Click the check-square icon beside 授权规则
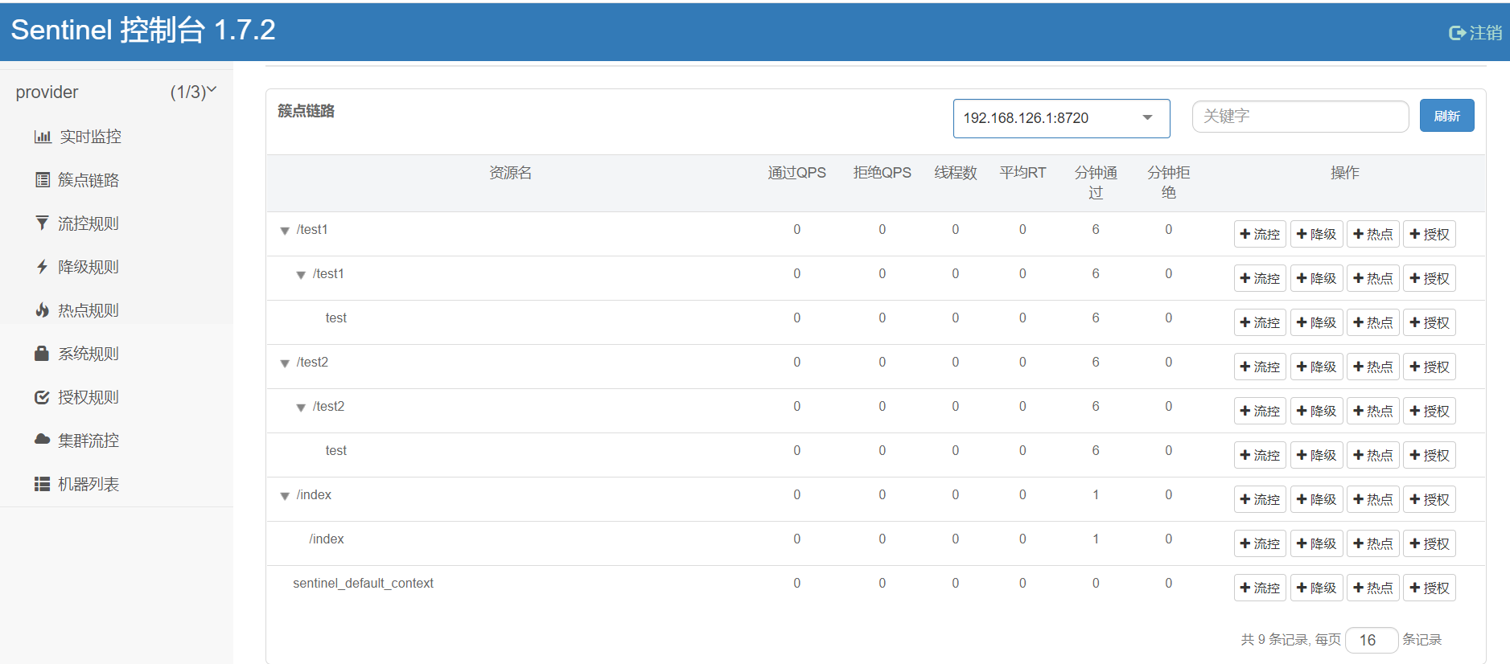Viewport: 1510px width, 664px height. [42, 397]
